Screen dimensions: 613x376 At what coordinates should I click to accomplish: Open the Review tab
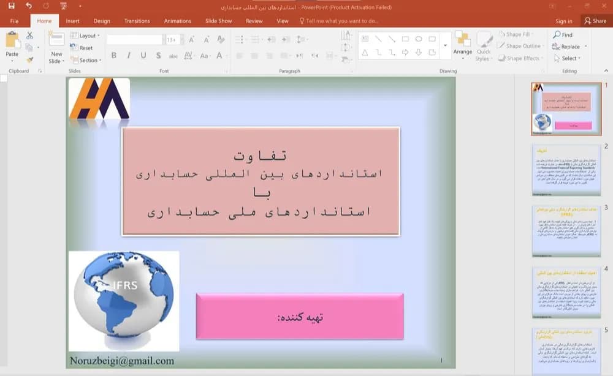click(254, 21)
